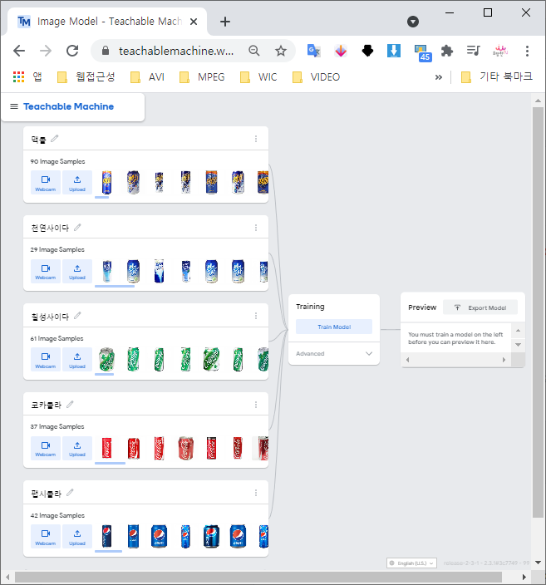Open the Teachable Machine hamburger menu

point(14,106)
